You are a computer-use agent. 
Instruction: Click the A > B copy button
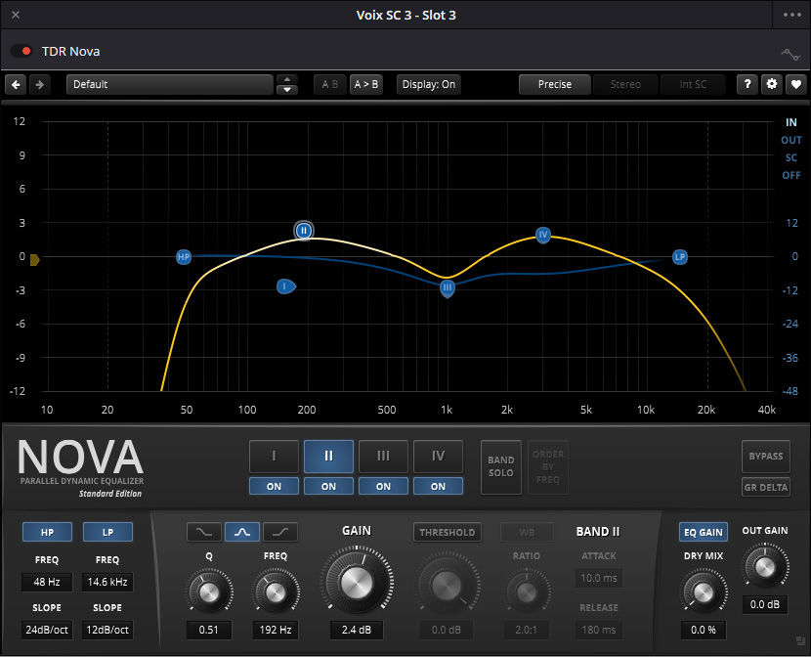365,84
